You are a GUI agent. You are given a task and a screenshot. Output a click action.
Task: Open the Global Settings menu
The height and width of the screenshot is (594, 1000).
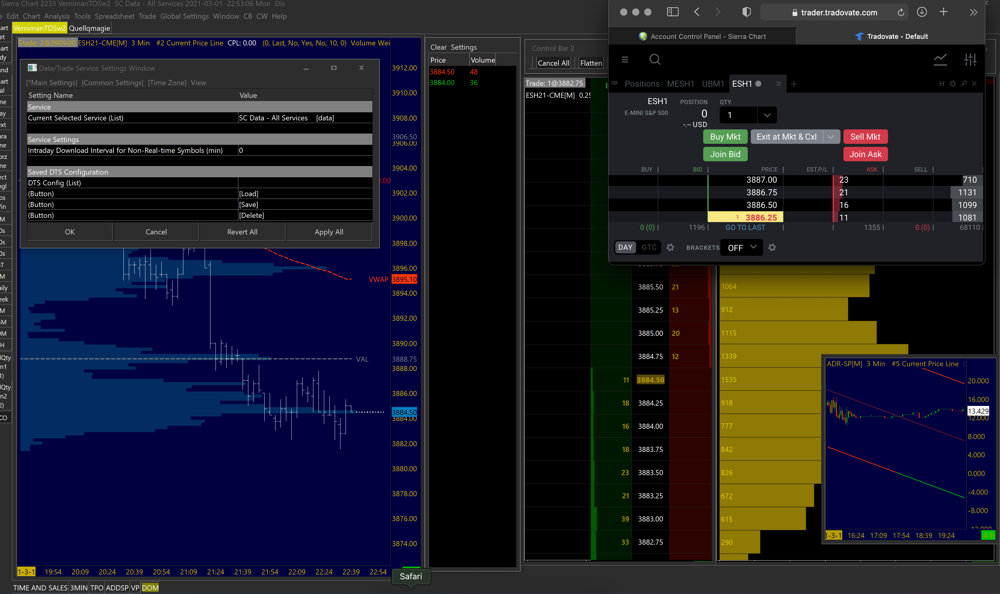[x=184, y=16]
